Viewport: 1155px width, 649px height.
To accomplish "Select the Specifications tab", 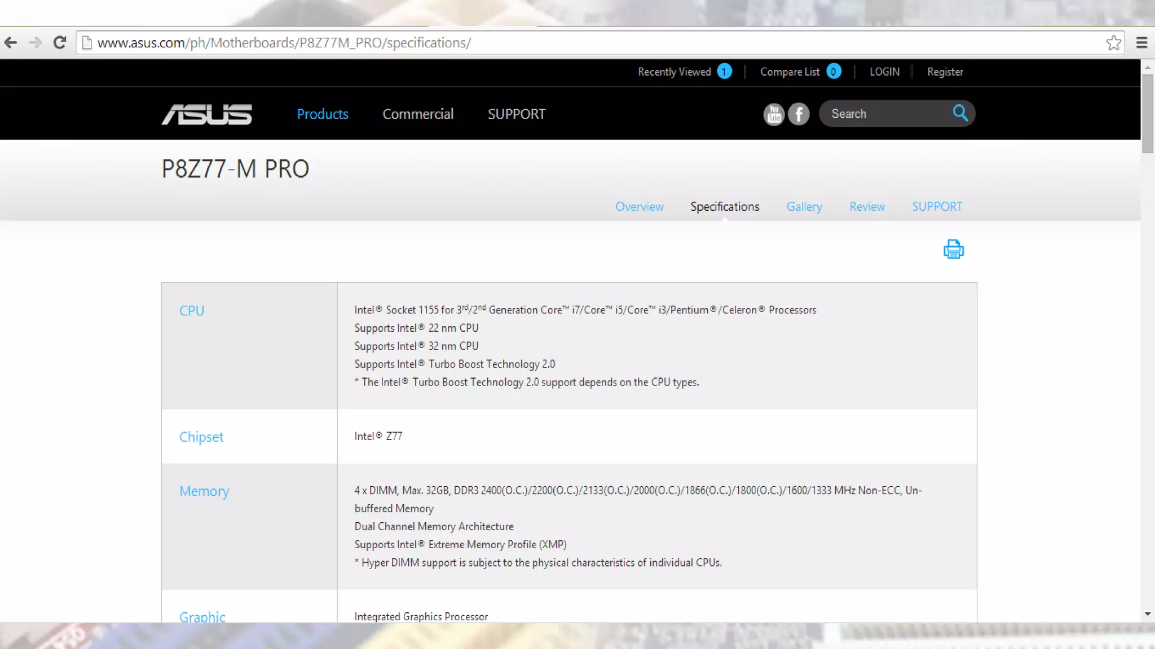I will 725,207.
